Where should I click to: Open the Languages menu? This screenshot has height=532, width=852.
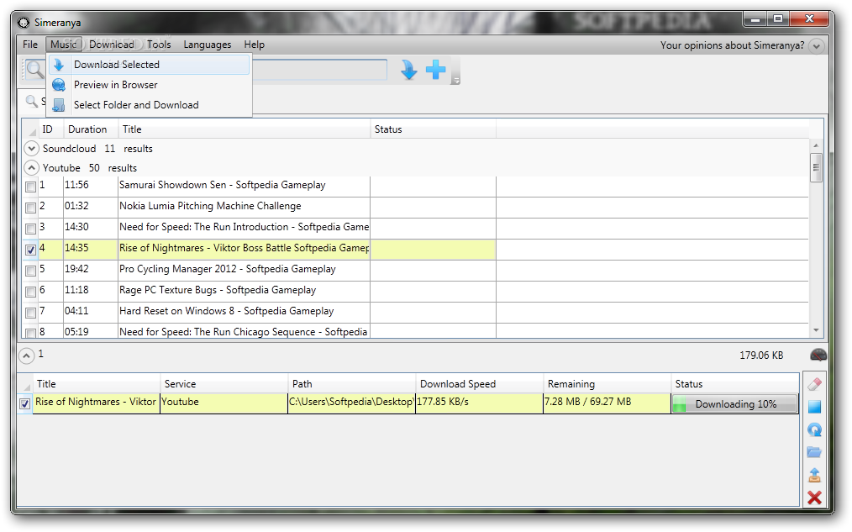(x=207, y=45)
